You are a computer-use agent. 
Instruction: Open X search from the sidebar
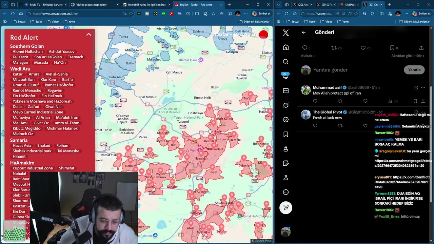(286, 62)
